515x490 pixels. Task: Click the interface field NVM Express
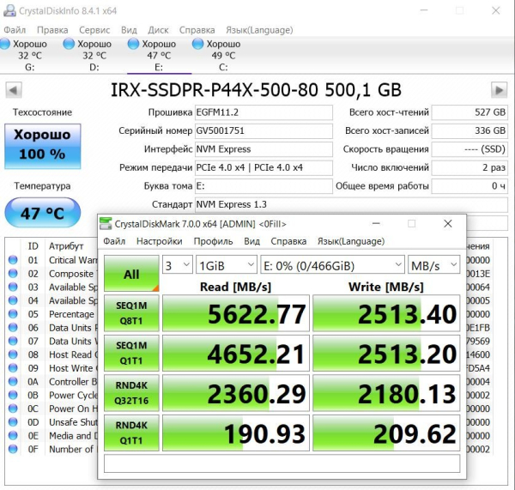coord(264,149)
